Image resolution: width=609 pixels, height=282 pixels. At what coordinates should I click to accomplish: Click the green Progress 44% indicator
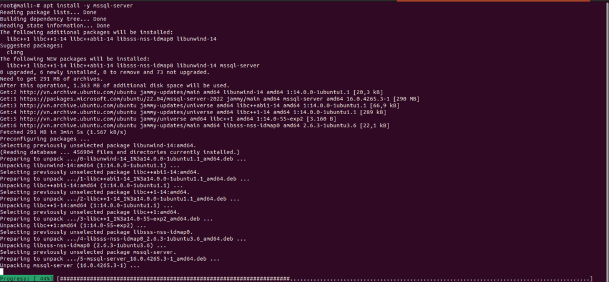tap(27, 279)
